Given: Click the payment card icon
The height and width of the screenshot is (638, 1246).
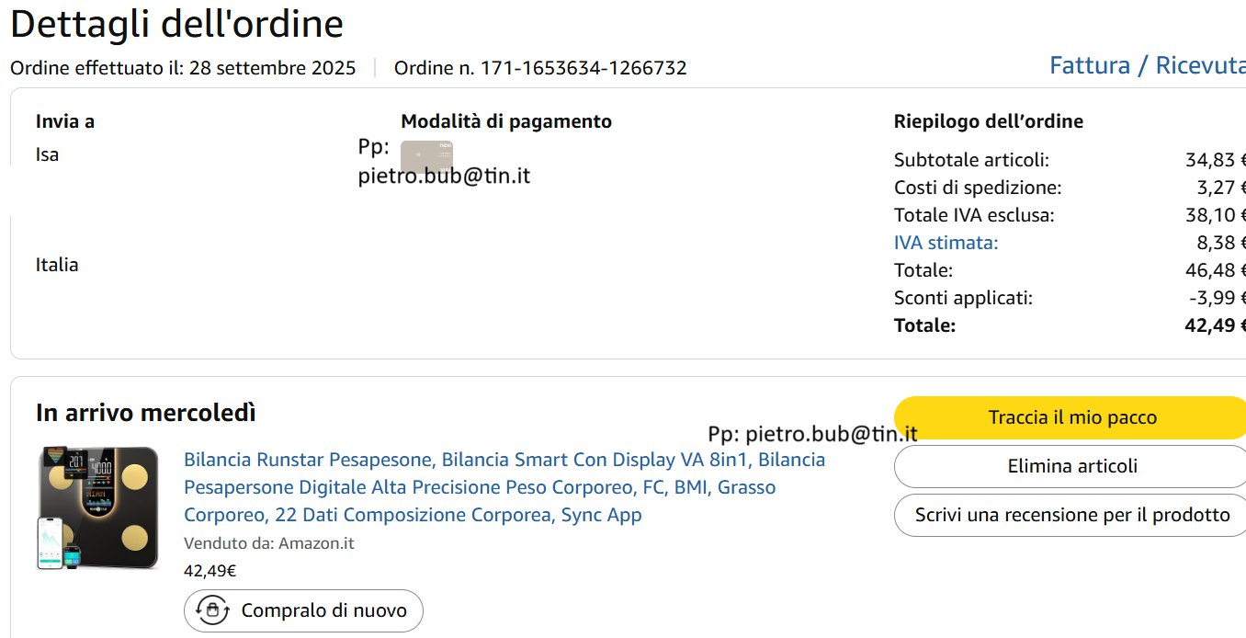Looking at the screenshot, I should [426, 155].
